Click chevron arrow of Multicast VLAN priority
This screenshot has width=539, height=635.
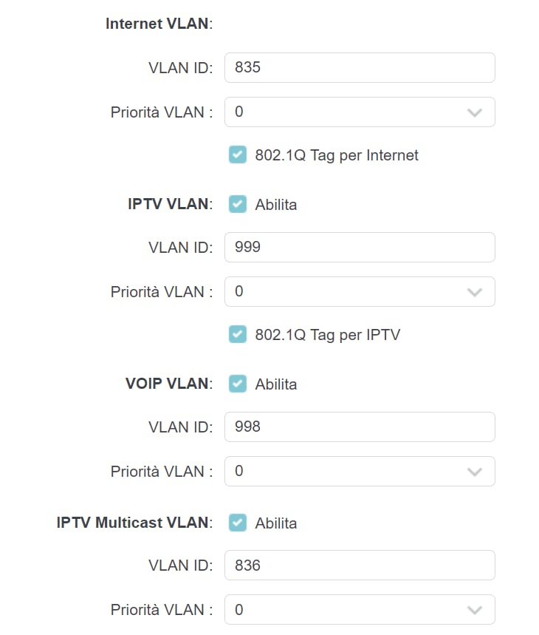tap(475, 611)
